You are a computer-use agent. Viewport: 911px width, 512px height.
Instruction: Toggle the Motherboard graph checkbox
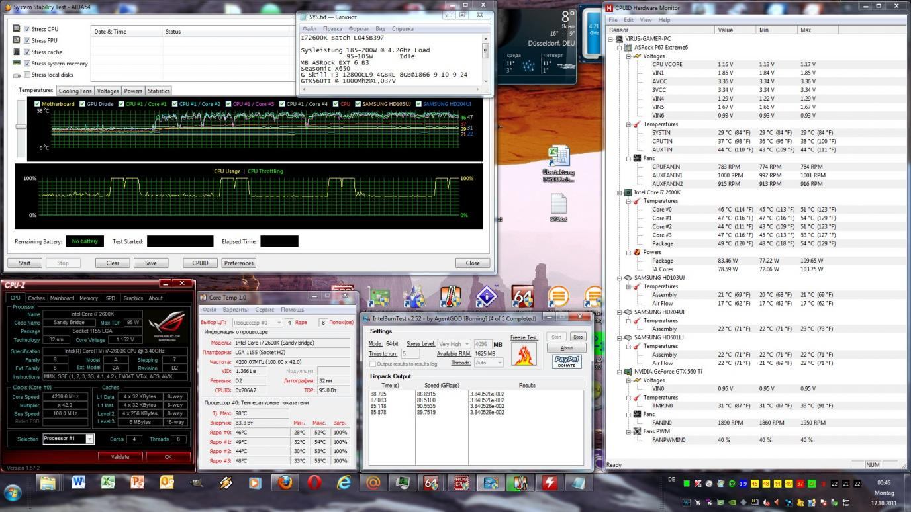coord(38,104)
